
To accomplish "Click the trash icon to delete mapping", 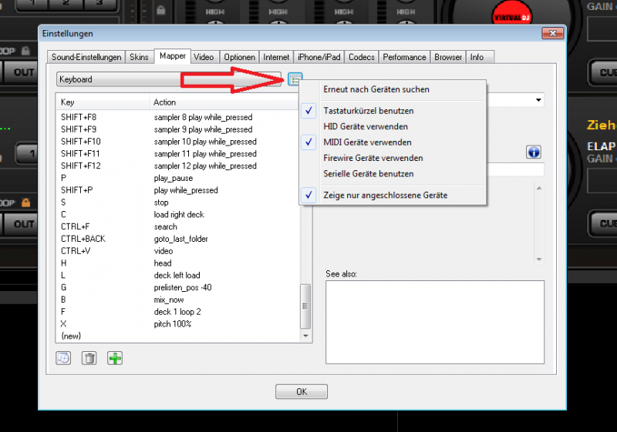I will point(89,358).
